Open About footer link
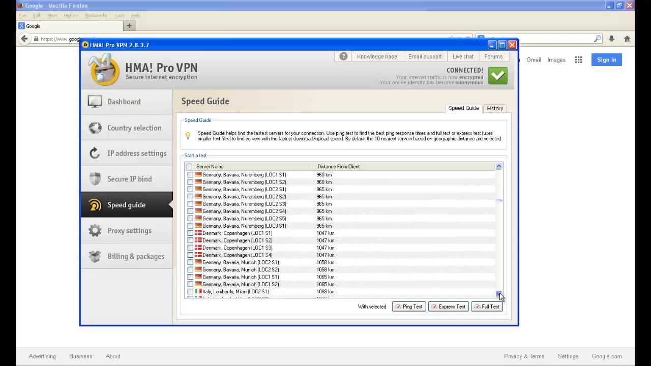651x366 pixels. coord(113,356)
